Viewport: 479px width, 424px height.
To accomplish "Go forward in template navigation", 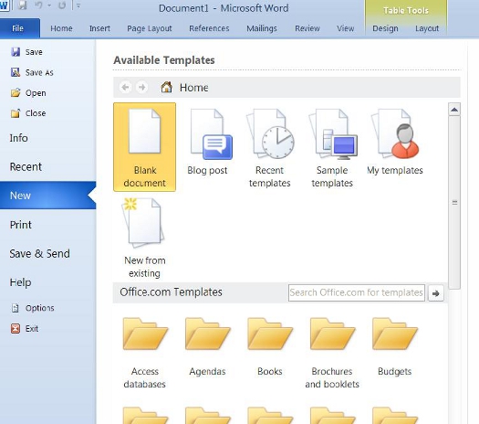I will (x=142, y=87).
